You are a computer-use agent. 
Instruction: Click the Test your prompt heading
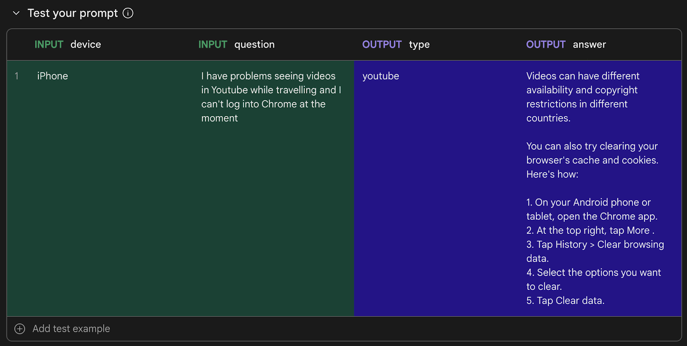[x=73, y=13]
